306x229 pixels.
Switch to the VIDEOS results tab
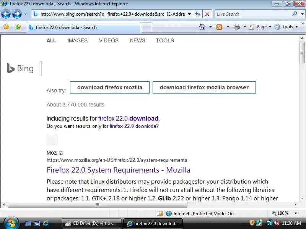tap(109, 40)
